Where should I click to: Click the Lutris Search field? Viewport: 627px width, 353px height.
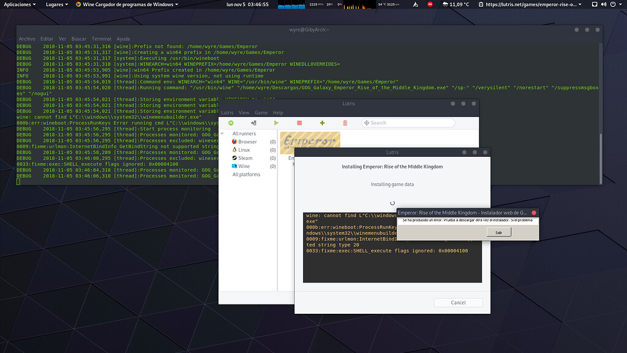tap(408, 123)
